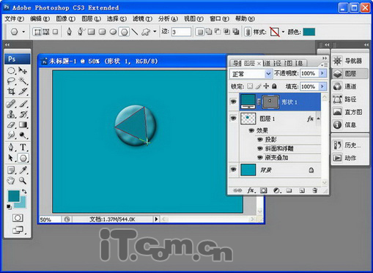Screen dimensions: 373x273
Task: Choose Freeform Pen in options bar
Action: (x=81, y=31)
